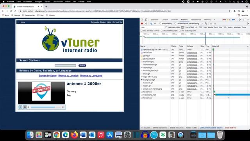Viewport: 250px width, 141px height.
Task: Tick checkbox beside livestream2.mp3 row
Action: coord(141,95)
